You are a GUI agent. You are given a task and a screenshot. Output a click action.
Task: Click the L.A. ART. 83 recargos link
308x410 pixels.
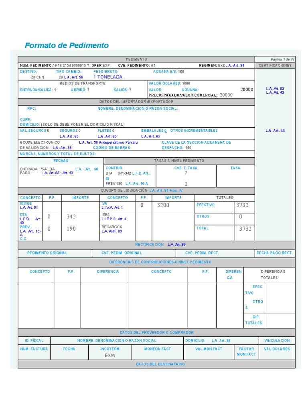tap(112, 231)
